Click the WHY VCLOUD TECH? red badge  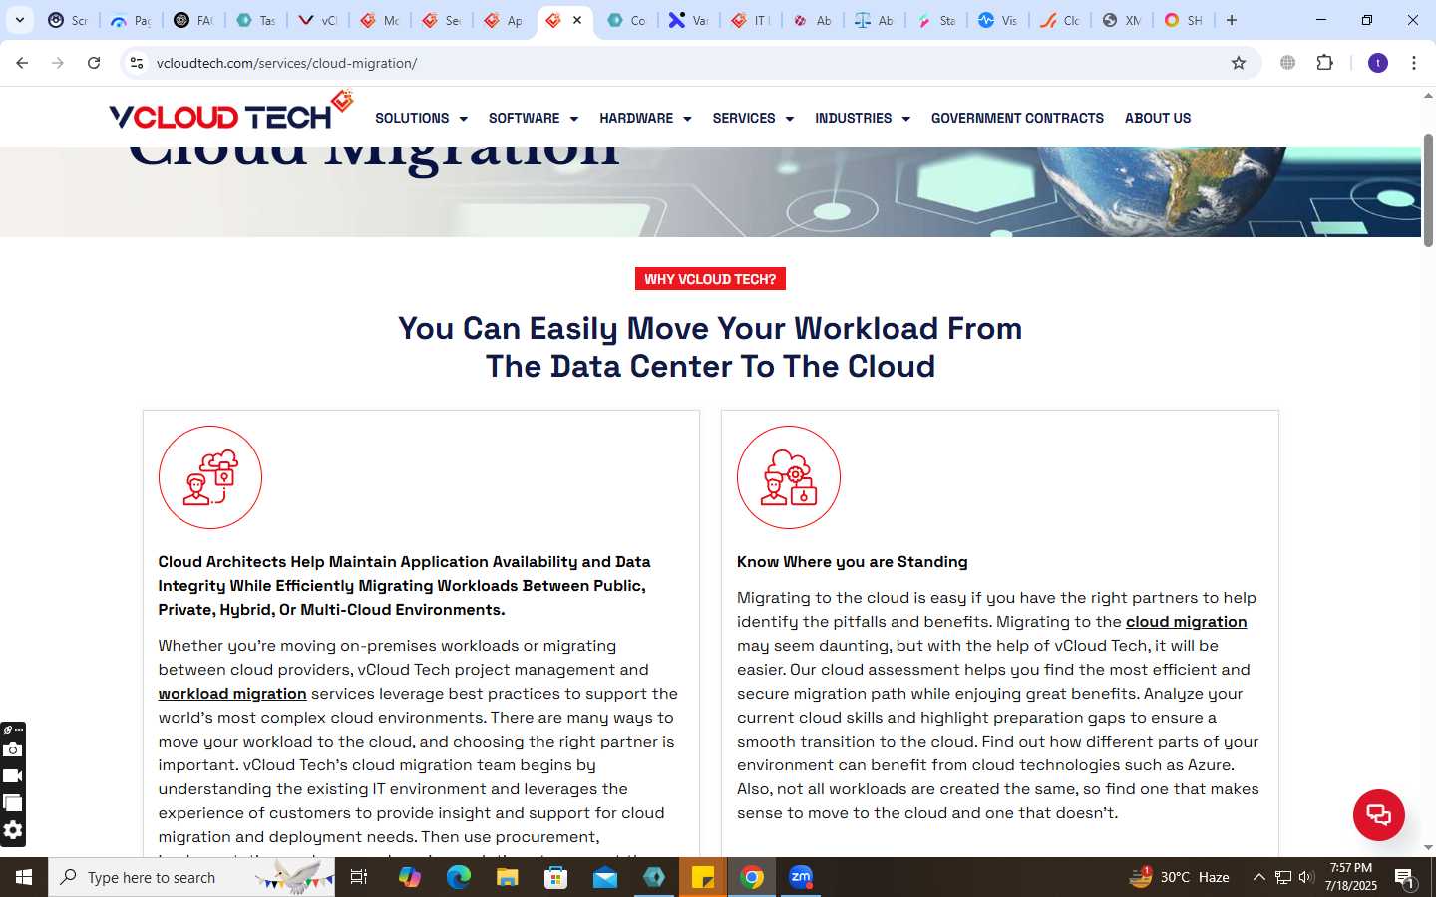pos(710,279)
